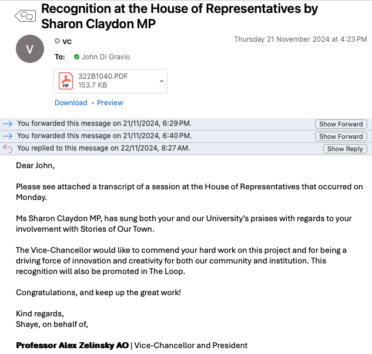Click the sender avatar showing letter V
This screenshot has width=372, height=354.
[x=29, y=49]
